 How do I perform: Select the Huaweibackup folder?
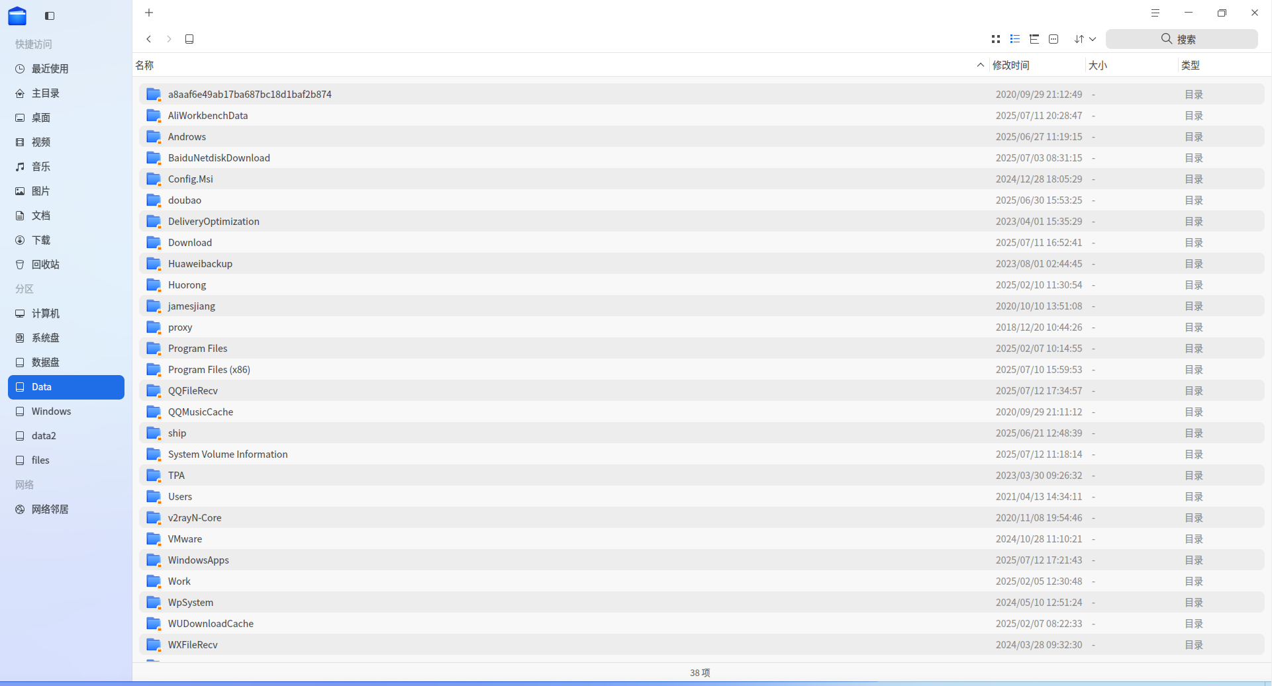(702, 264)
